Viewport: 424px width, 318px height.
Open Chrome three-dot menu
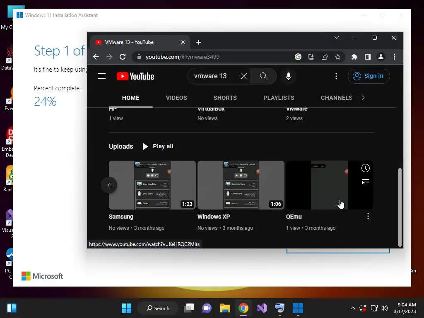[x=394, y=57]
